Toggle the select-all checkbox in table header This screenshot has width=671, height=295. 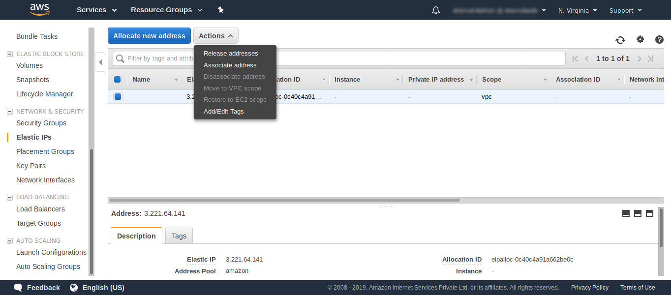click(x=118, y=79)
